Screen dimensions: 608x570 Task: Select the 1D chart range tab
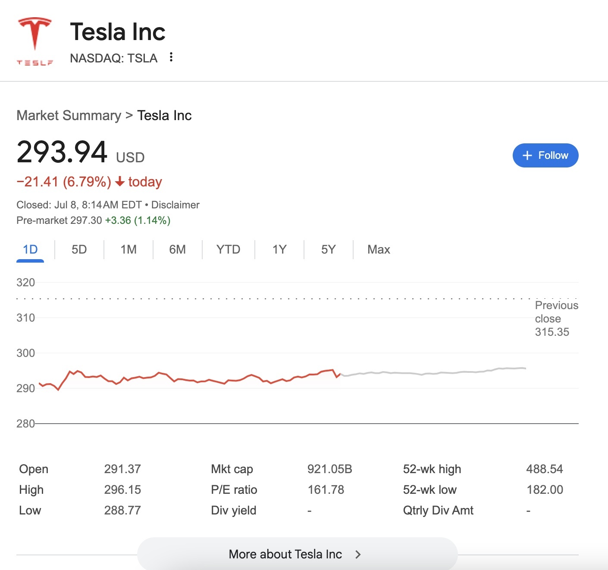pyautogui.click(x=30, y=250)
